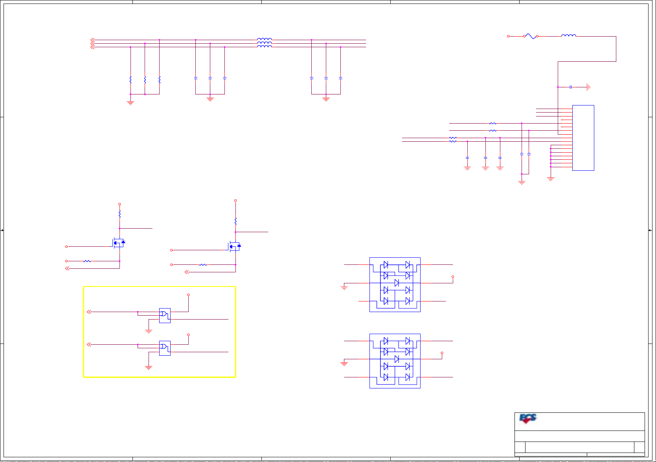Select the chassis ground symbol beside the top-right capacitor
The image size is (656, 462).
(588, 87)
